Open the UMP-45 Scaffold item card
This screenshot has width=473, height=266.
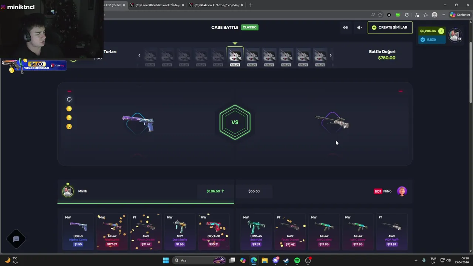tap(256, 232)
